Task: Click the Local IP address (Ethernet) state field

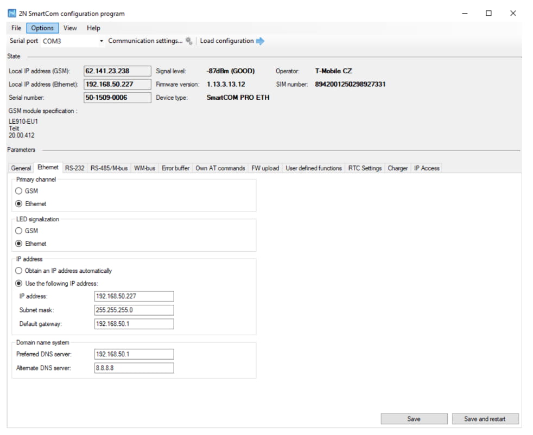Action: click(x=117, y=84)
